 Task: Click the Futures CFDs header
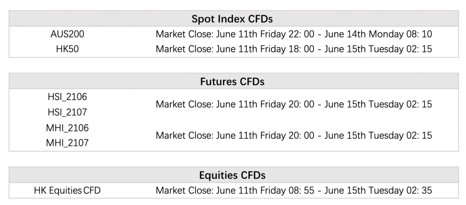click(232, 82)
